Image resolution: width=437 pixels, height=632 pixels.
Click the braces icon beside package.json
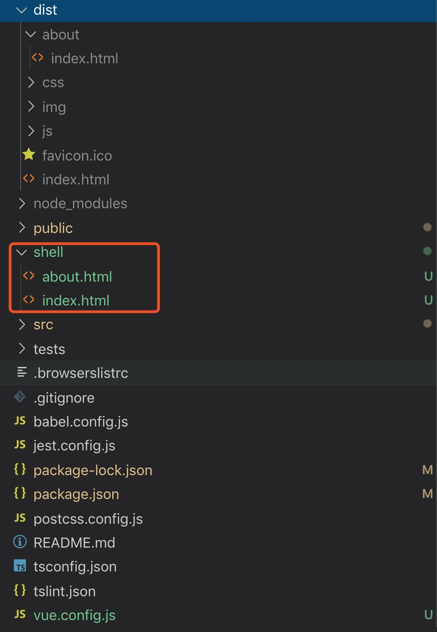coord(20,493)
